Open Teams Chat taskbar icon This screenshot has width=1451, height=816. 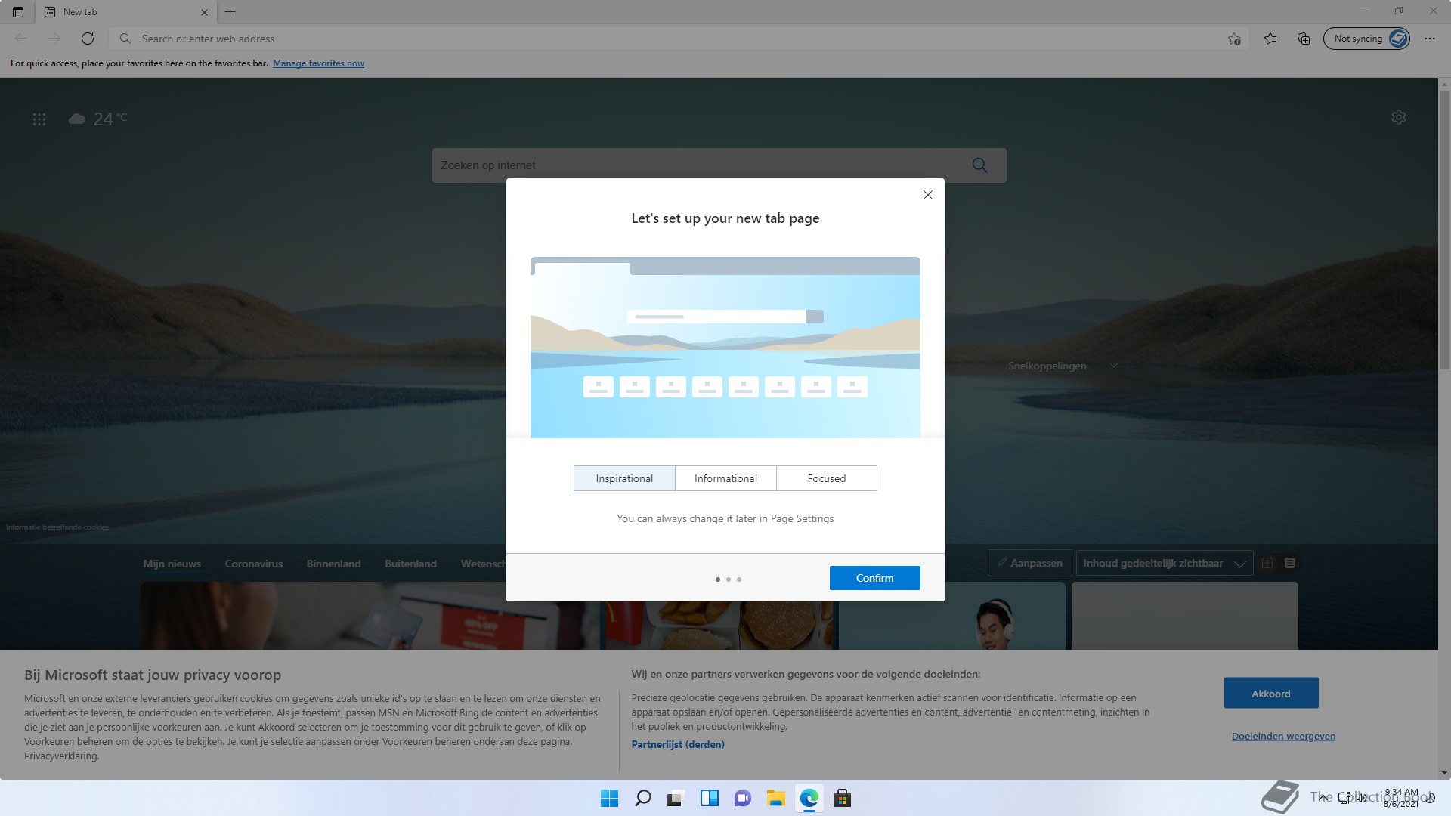(x=743, y=798)
